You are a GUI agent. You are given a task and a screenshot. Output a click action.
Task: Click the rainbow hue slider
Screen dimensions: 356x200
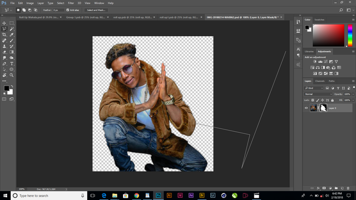(350, 36)
